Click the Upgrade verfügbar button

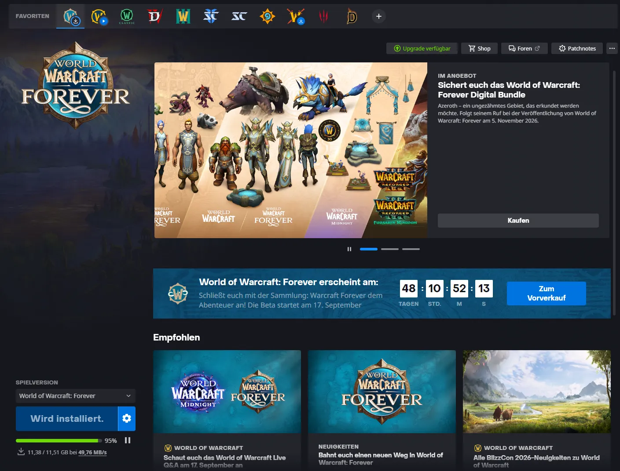click(422, 48)
